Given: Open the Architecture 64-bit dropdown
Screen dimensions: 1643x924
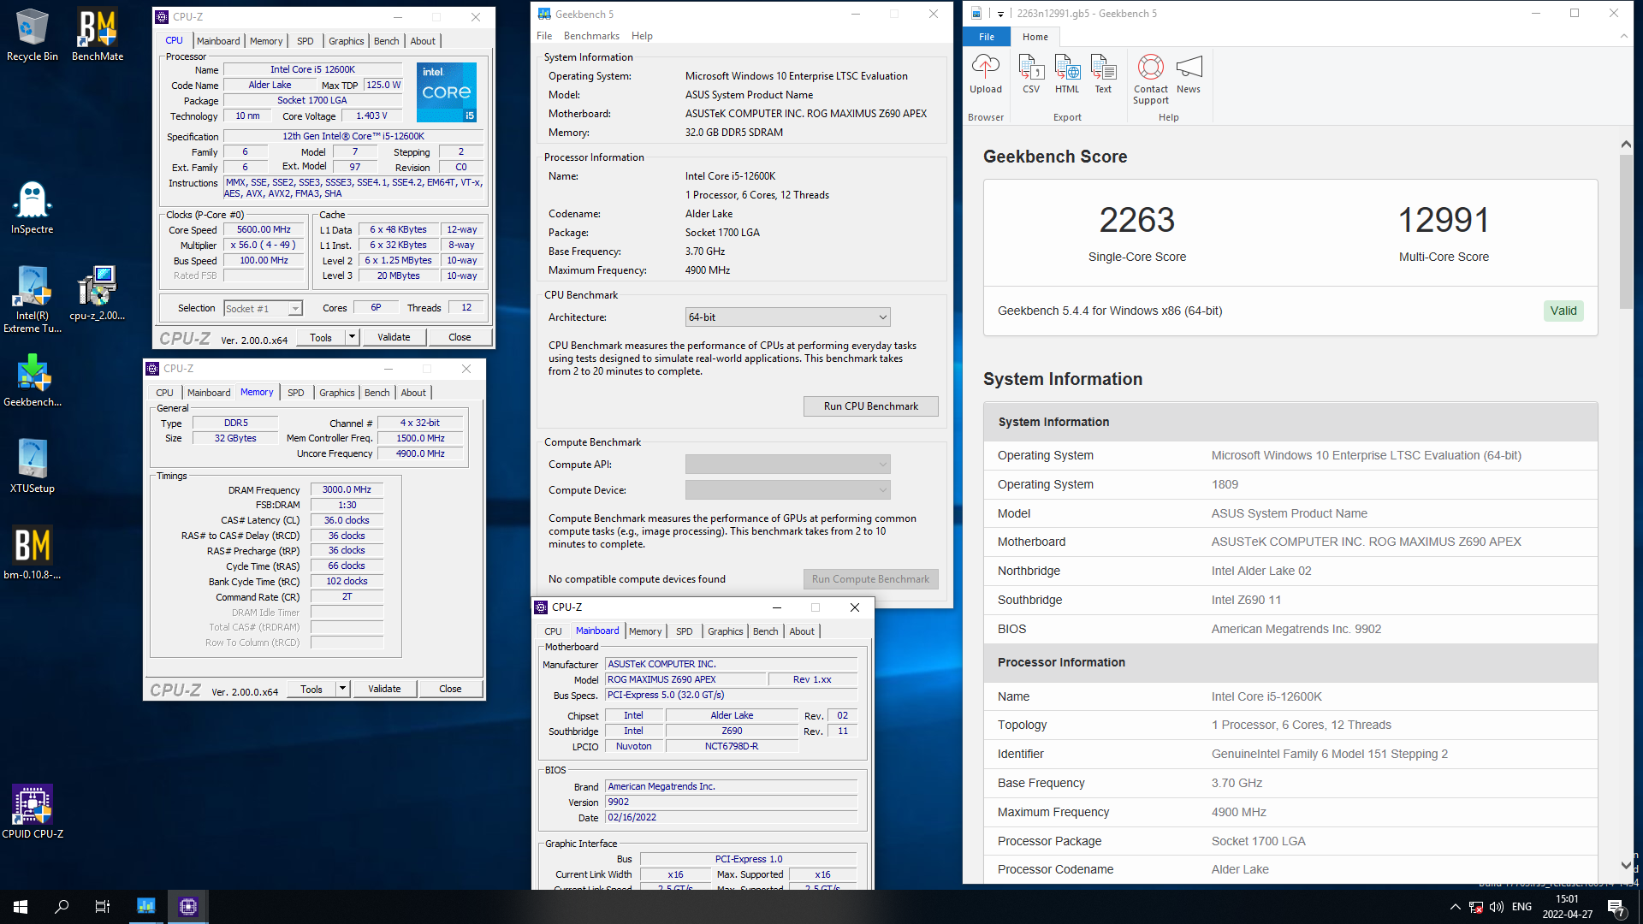Looking at the screenshot, I should [x=787, y=317].
